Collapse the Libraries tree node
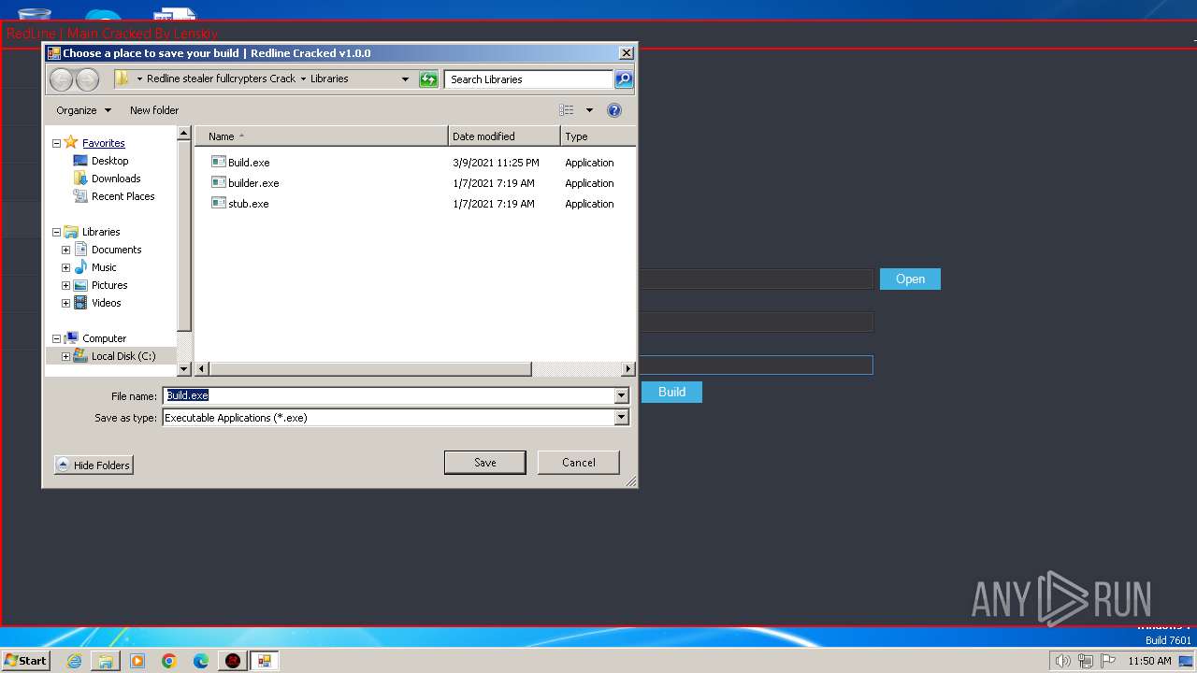This screenshot has width=1197, height=673. coord(56,232)
